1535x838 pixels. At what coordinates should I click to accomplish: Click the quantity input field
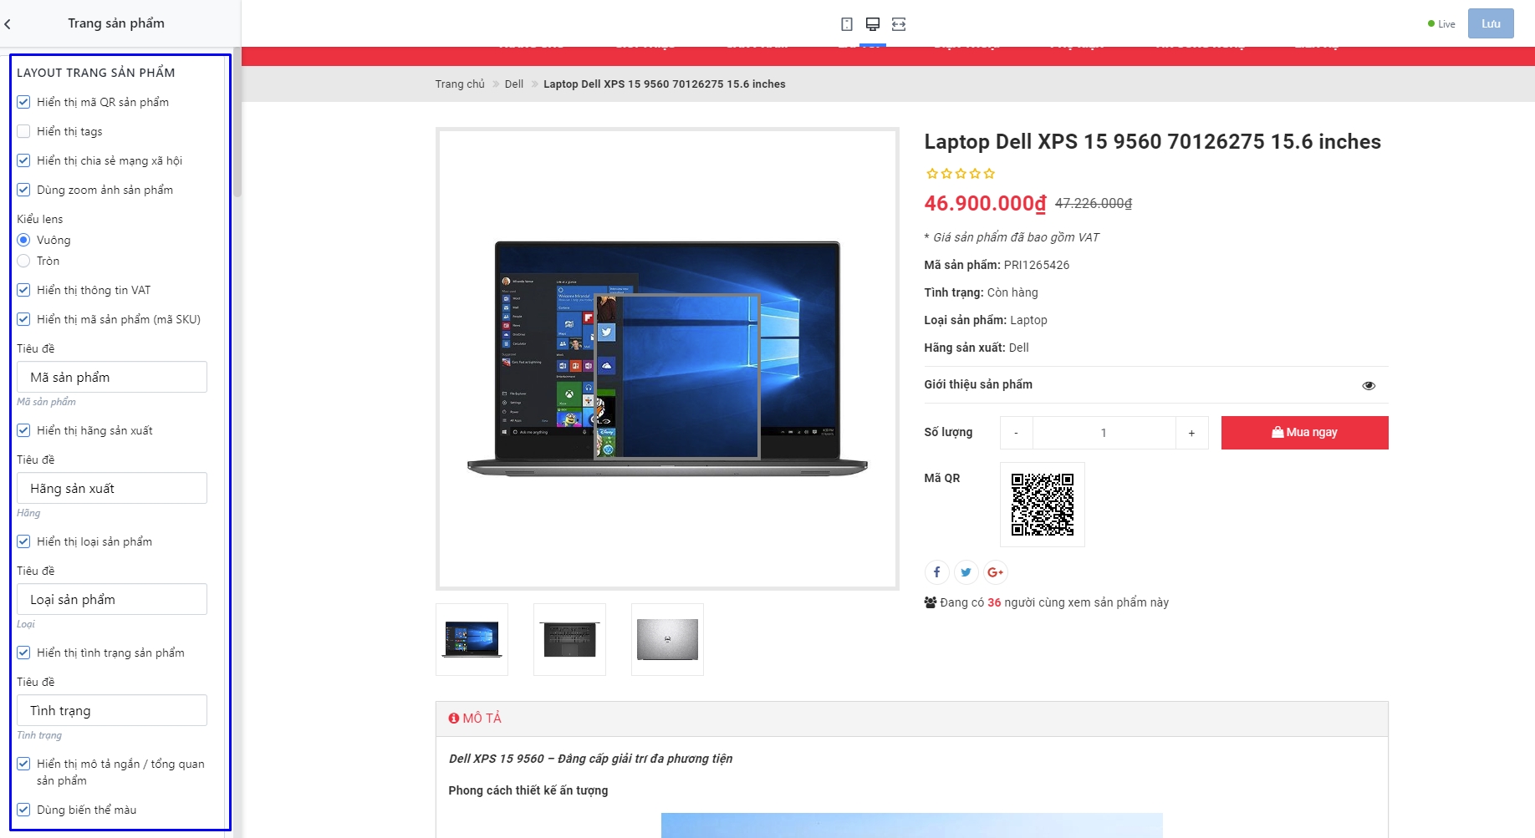click(1104, 433)
